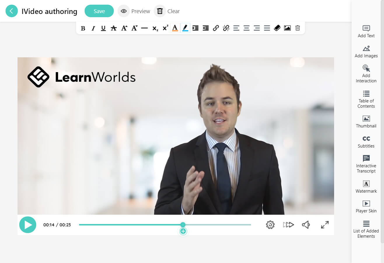Insert an image via the formatting toolbar
This screenshot has width=384, height=263.
pos(287,28)
